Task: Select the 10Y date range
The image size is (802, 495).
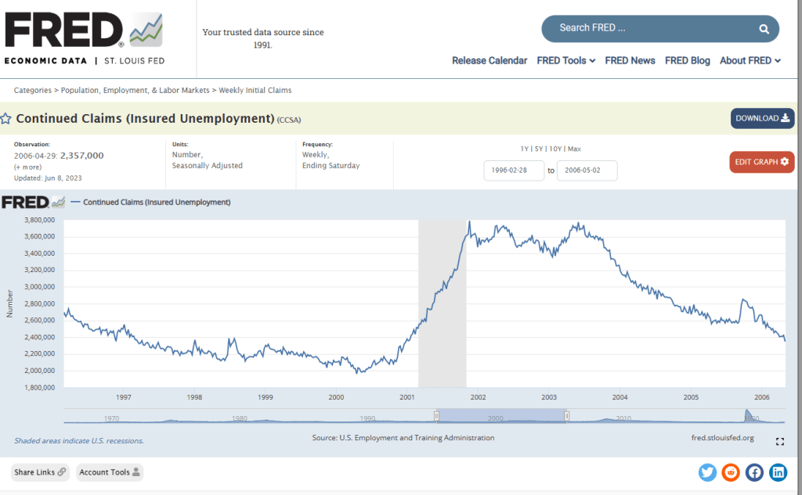Action: (555, 149)
